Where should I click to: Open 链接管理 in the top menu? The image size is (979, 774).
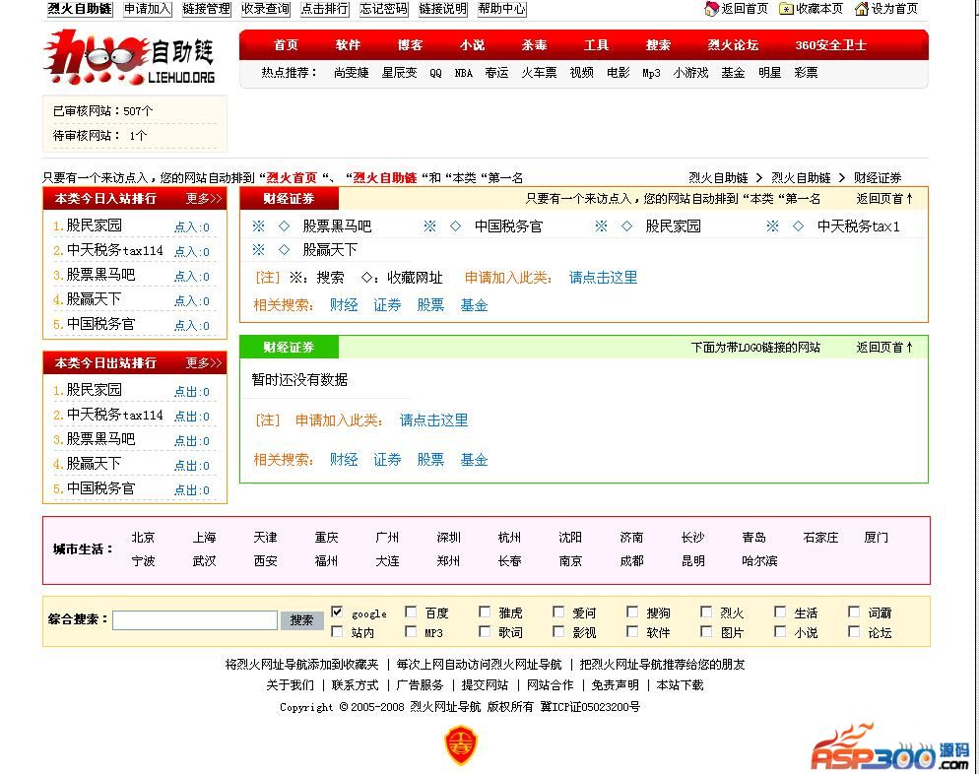point(207,9)
